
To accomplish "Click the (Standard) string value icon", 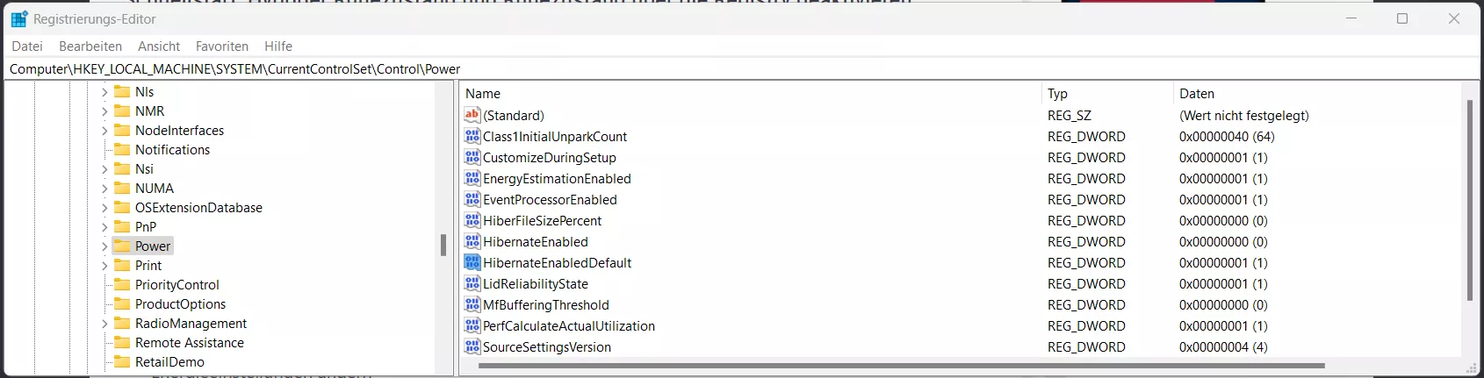I will [472, 115].
